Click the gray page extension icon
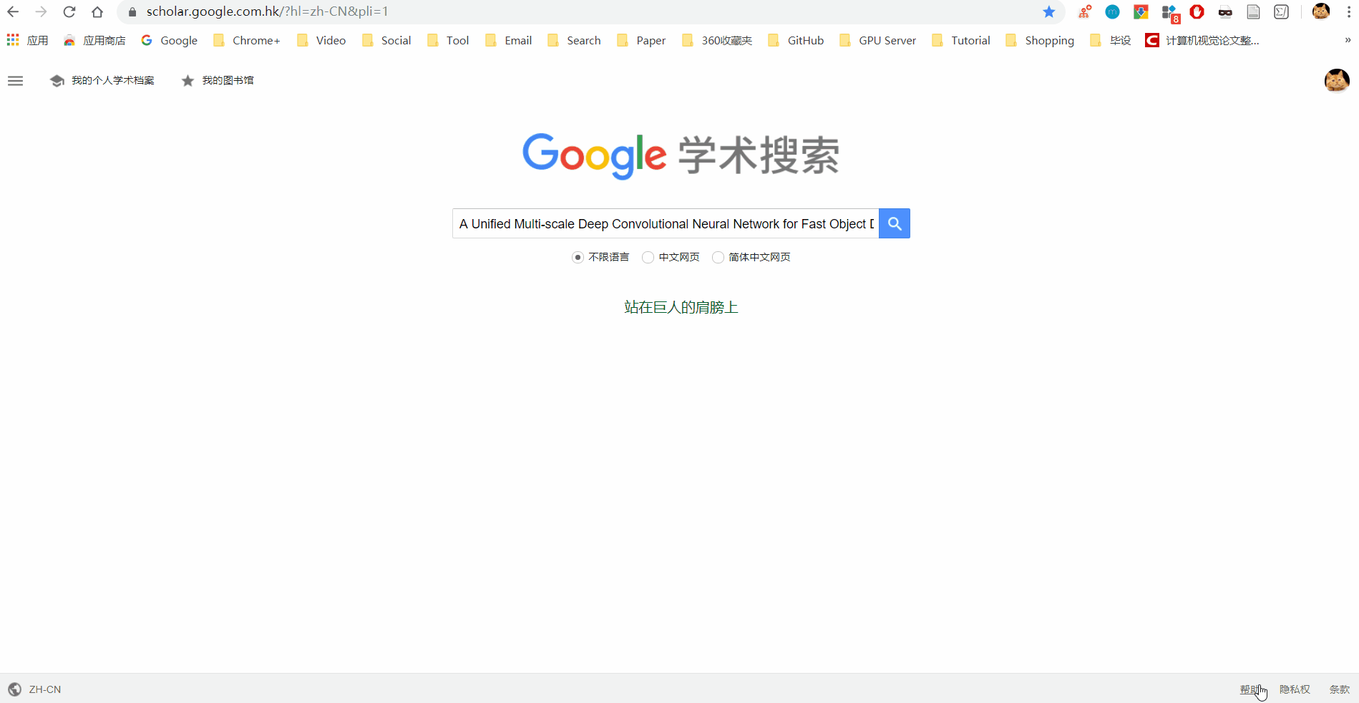The width and height of the screenshot is (1359, 703). pos(1253,11)
